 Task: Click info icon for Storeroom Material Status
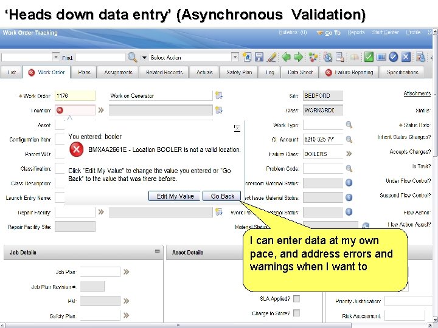[349, 183]
